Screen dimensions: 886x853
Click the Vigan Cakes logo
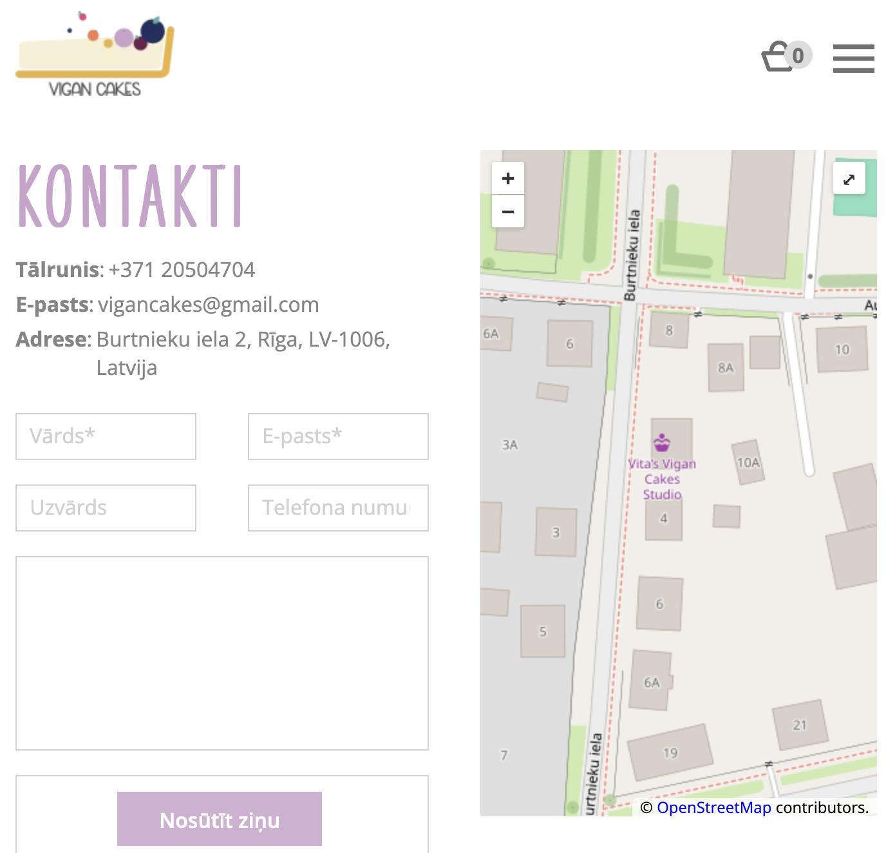pyautogui.click(x=95, y=54)
